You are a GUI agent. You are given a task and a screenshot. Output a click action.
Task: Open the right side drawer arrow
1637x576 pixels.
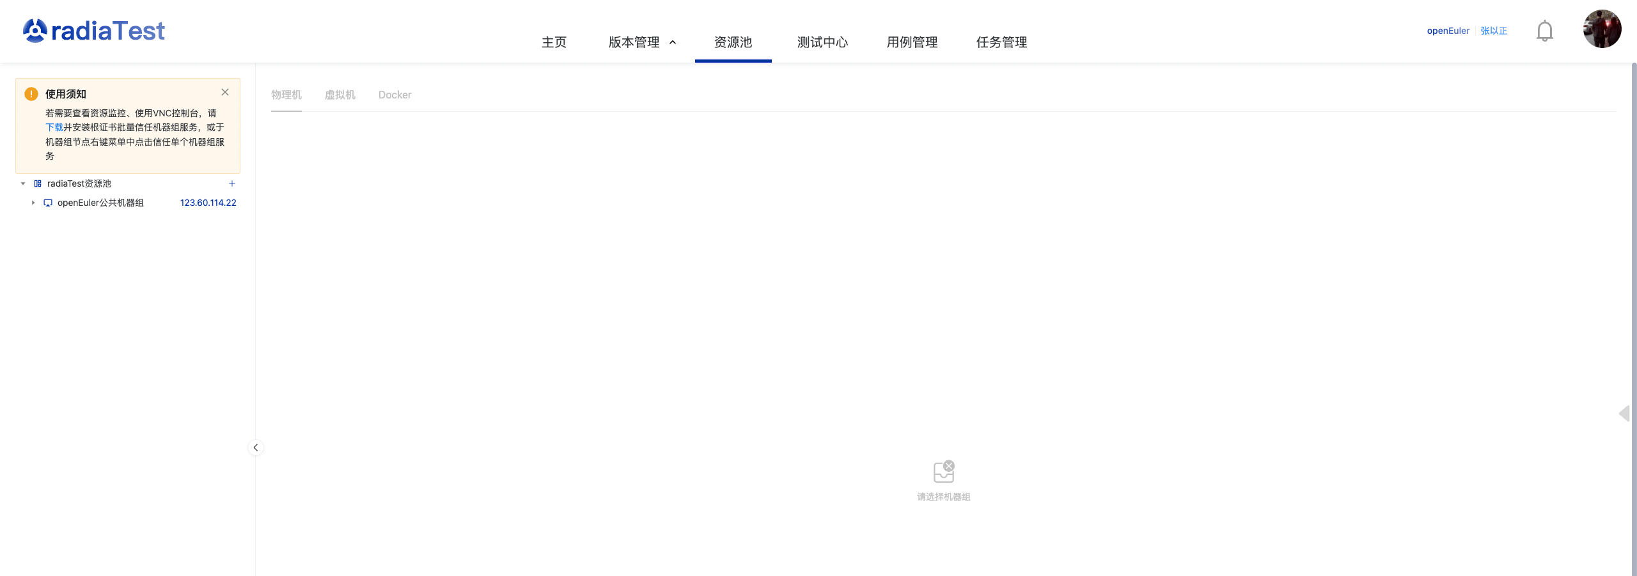click(x=1624, y=414)
